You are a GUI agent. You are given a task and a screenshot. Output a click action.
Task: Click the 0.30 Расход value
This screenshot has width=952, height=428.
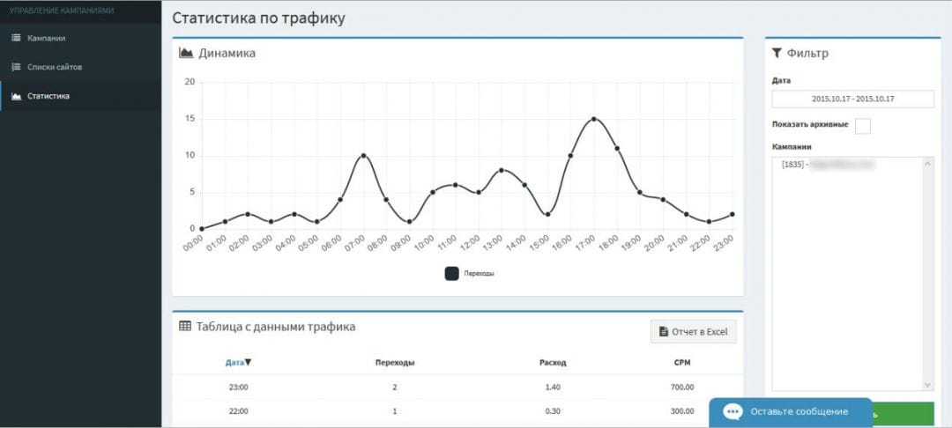coord(553,411)
